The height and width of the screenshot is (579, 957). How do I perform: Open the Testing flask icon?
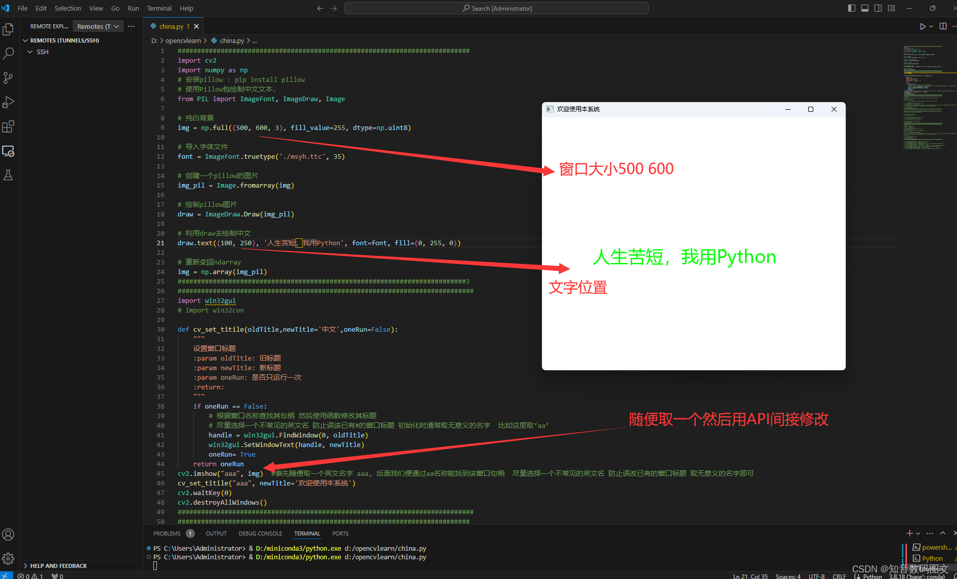[x=8, y=175]
